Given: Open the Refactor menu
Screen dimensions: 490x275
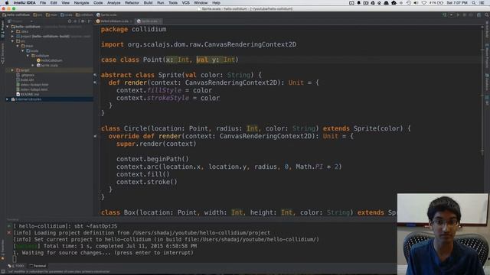Looking at the screenshot, I should point(132,3).
